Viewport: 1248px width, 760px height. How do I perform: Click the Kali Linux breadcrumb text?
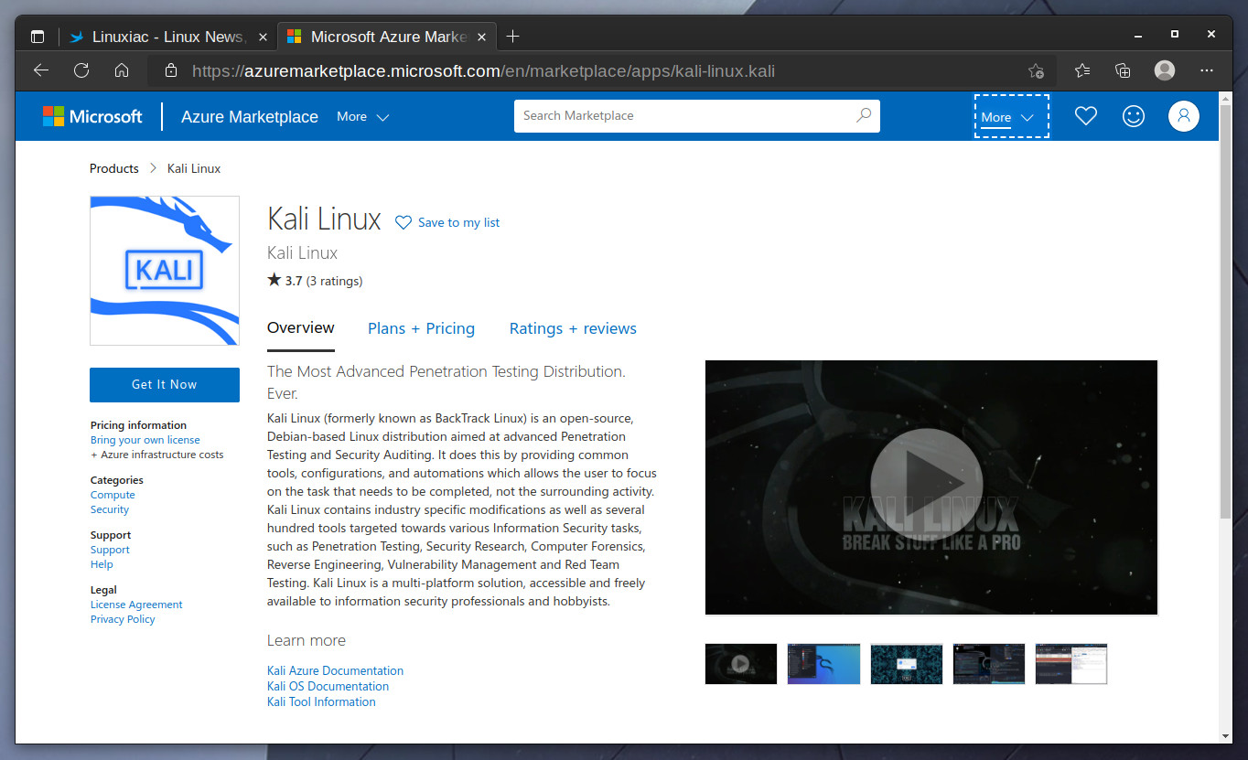tap(194, 168)
